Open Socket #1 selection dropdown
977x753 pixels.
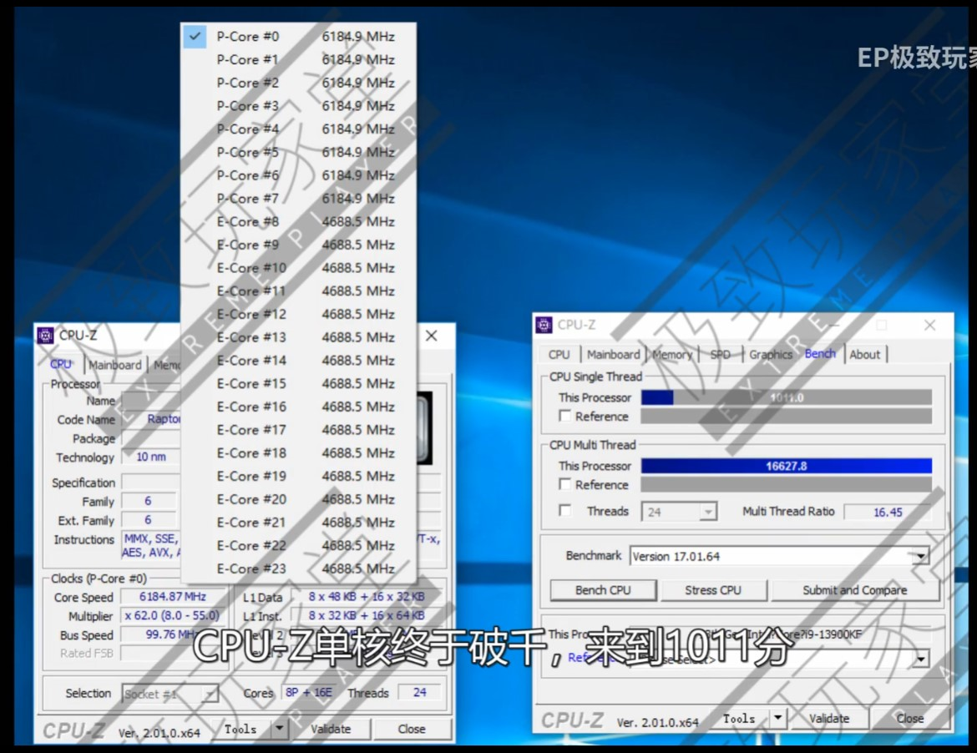coord(170,694)
